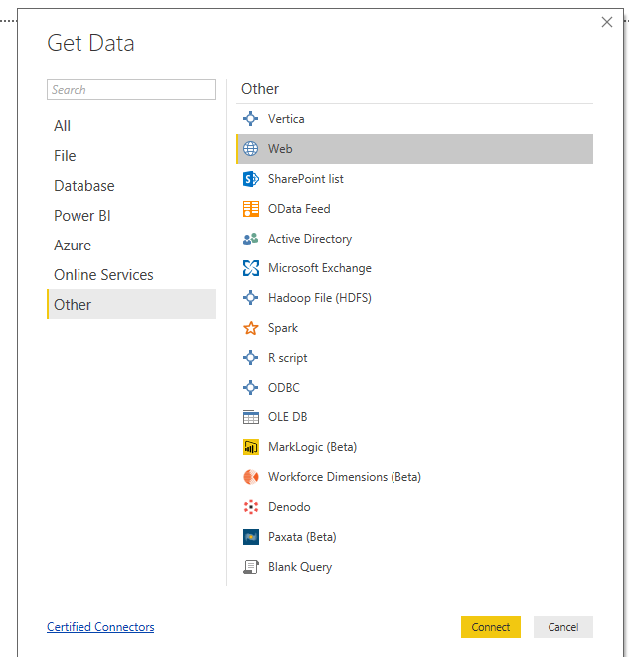This screenshot has height=657, width=629.
Task: Pick the Active Directory text
Action: [x=310, y=239]
